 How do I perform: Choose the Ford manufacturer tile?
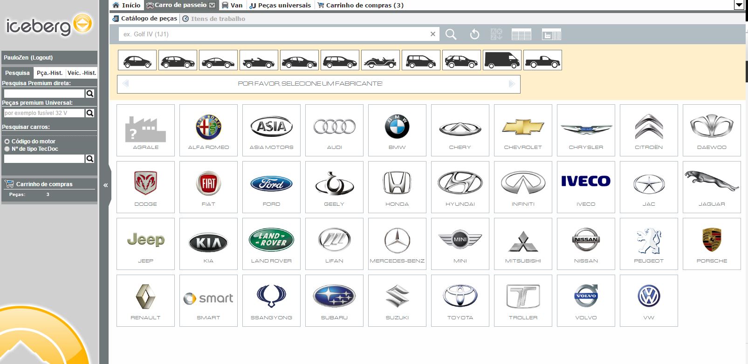(271, 187)
